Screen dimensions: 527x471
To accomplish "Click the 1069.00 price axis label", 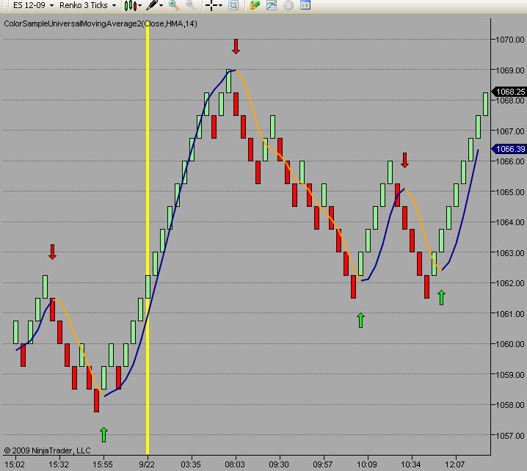I will pyautogui.click(x=510, y=70).
